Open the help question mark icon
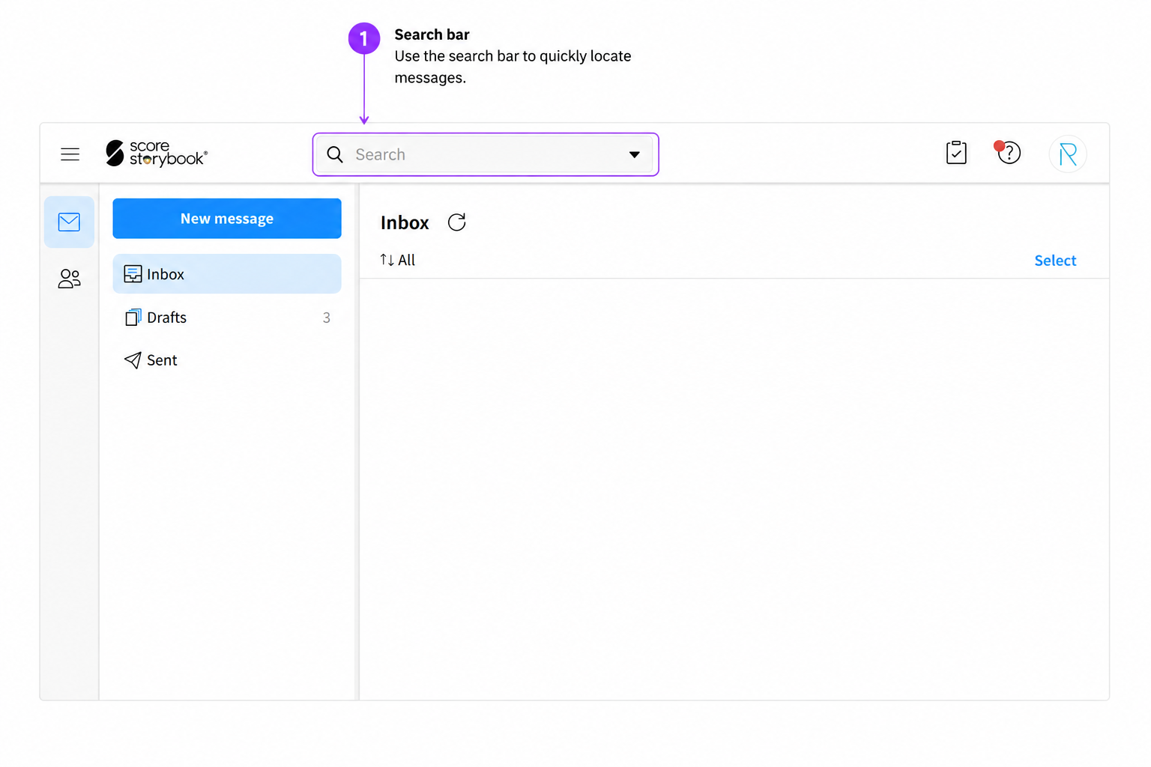The width and height of the screenshot is (1151, 767). (x=1008, y=152)
